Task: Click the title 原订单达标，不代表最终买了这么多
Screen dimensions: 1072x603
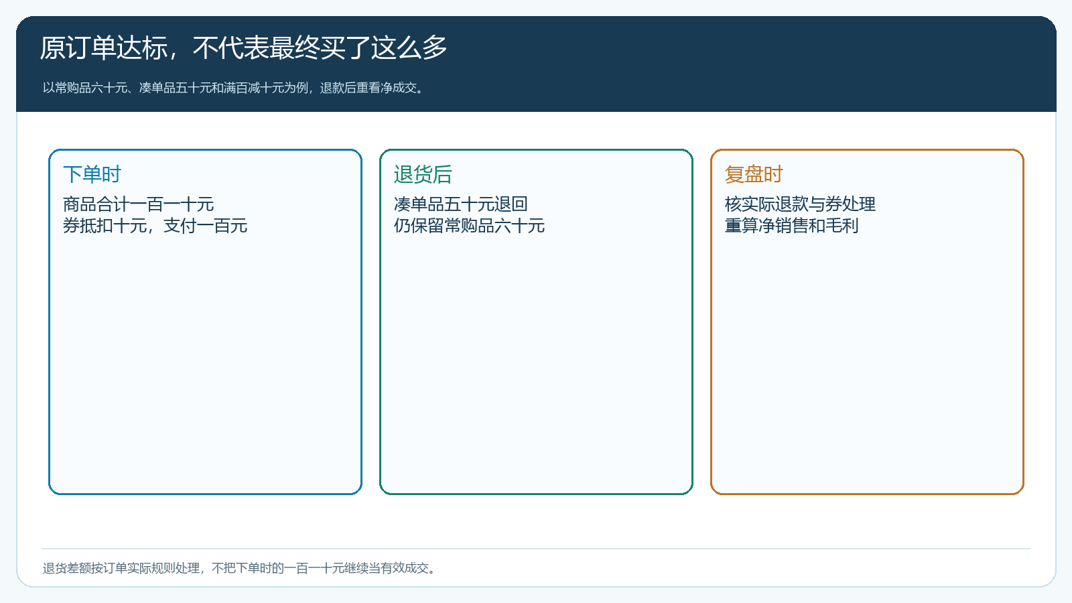Action: 243,48
